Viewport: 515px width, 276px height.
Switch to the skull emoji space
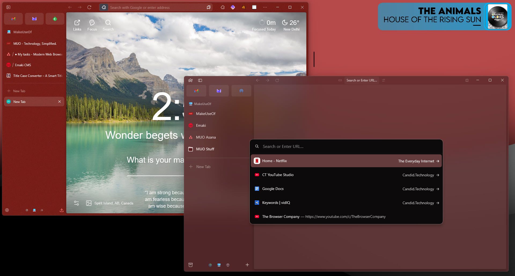click(x=228, y=265)
